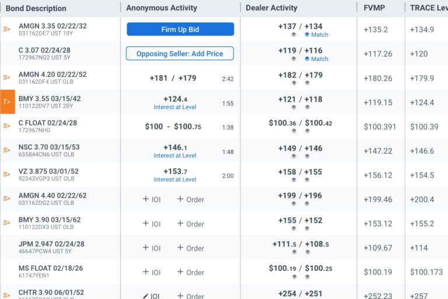Select the C FLOAT 02/24/28 bond name
This screenshot has height=299, width=448.
48,123
